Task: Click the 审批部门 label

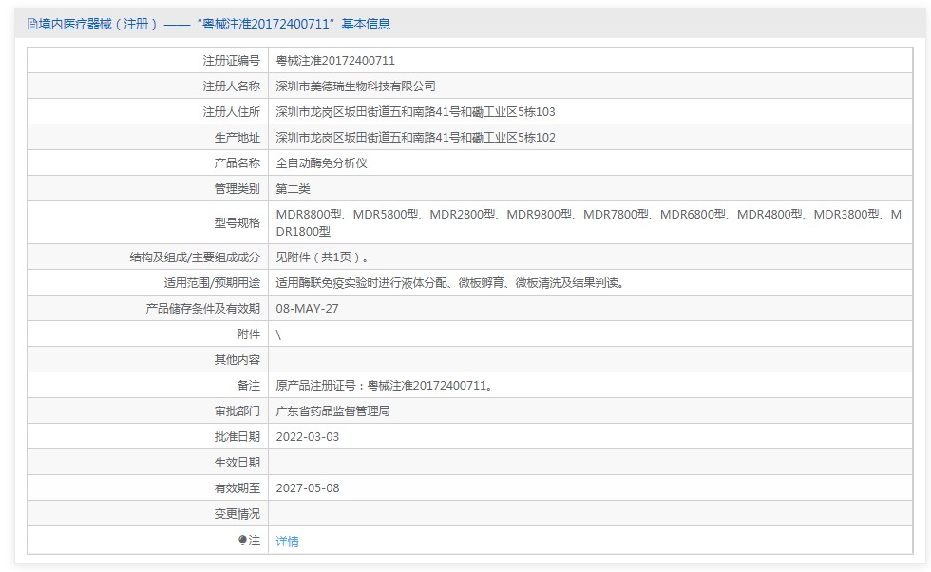Action: 237,411
